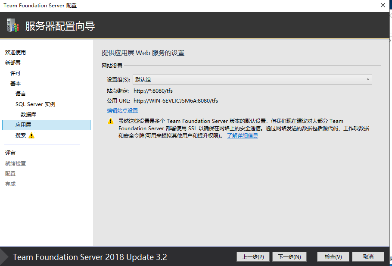
Task: Click the 上一步(P) button
Action: [x=253, y=257]
